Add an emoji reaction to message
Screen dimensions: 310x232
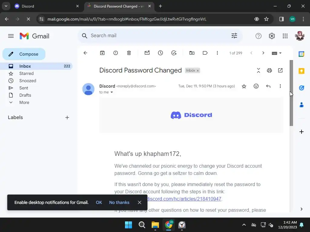click(256, 86)
